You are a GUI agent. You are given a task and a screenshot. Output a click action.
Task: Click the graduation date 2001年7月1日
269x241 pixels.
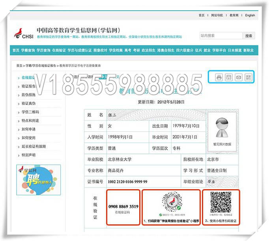185,137
